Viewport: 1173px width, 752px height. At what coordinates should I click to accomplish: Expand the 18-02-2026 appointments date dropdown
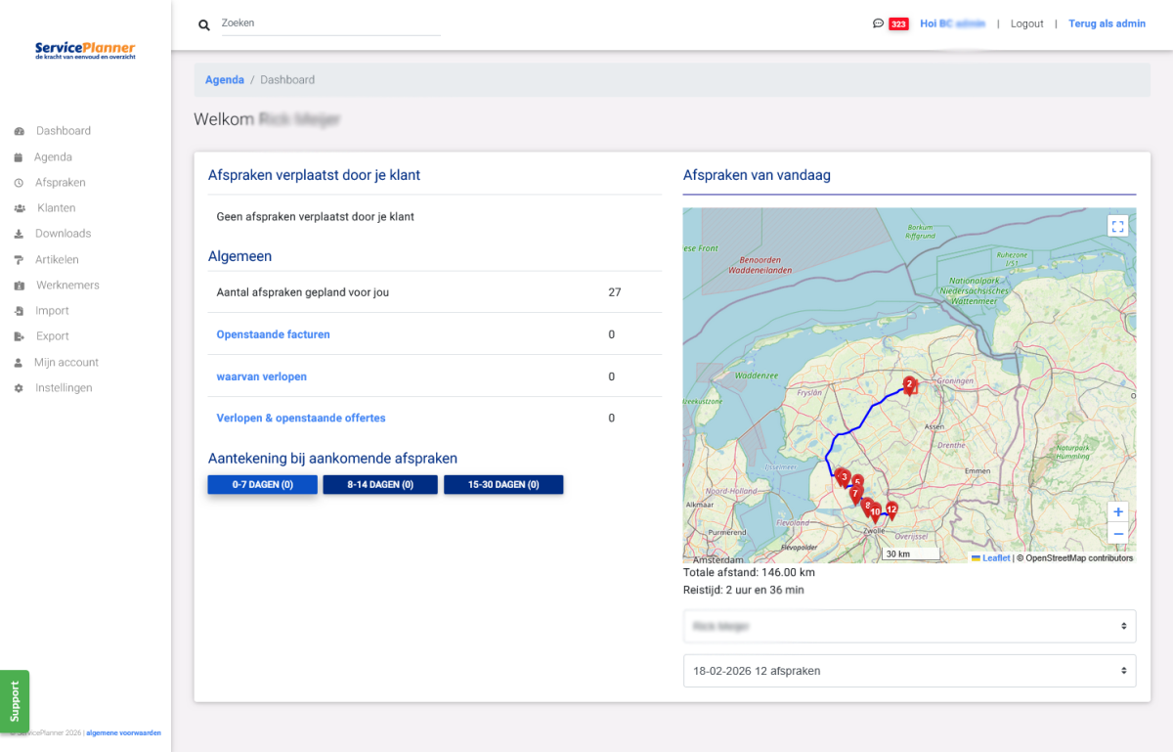click(909, 671)
